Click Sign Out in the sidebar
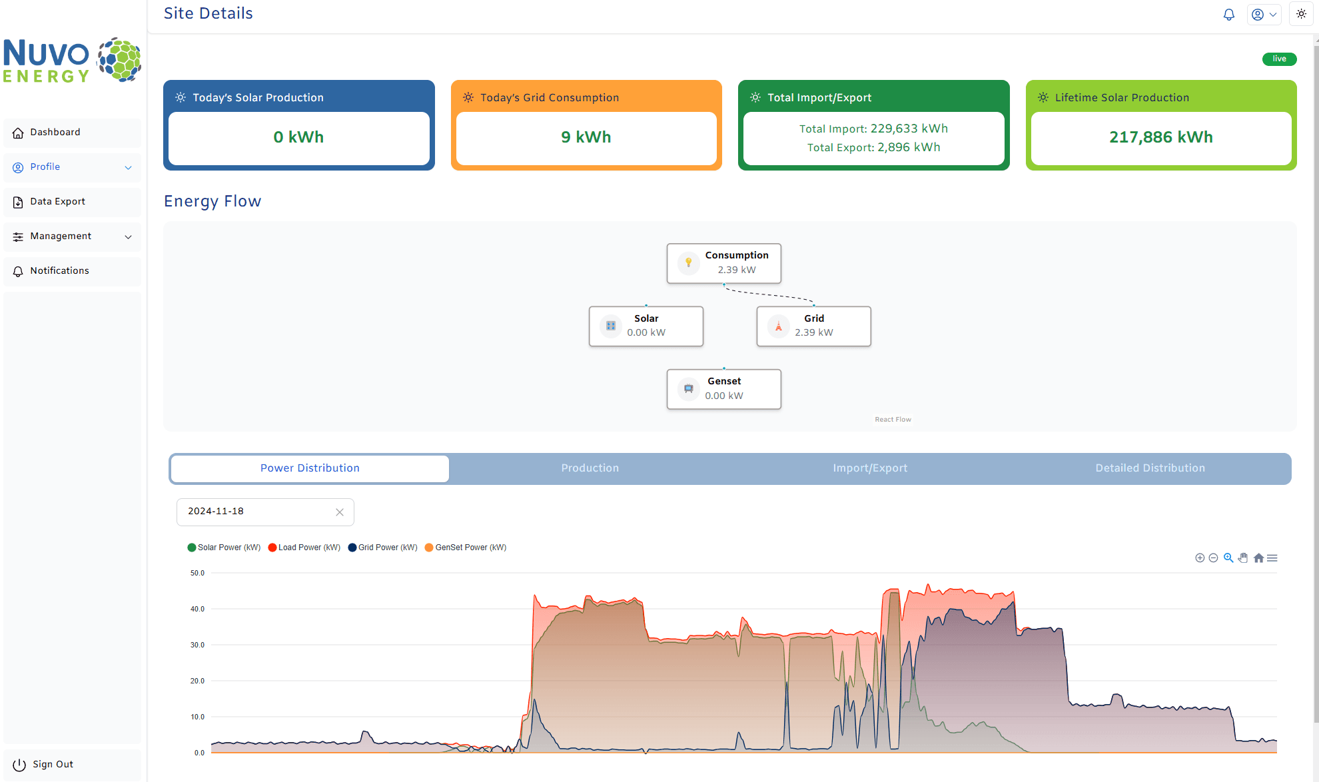This screenshot has width=1319, height=782. point(53,765)
